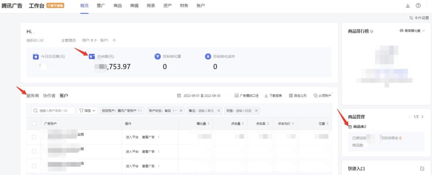Open the 筛选 filter dropdown
Viewport: 432px width, 175px height.
coord(87,111)
